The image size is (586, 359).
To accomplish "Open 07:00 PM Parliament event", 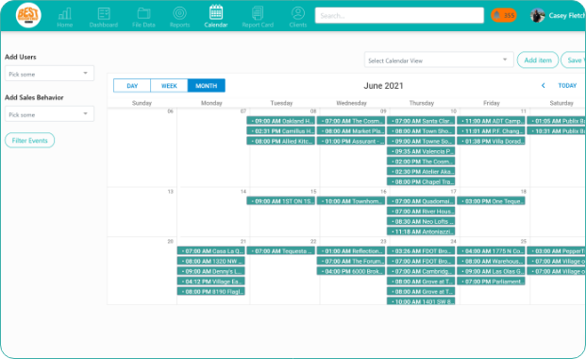I will coord(491,282).
